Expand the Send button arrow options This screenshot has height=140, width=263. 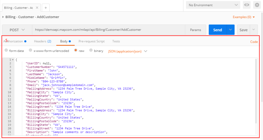pyautogui.click(x=230, y=30)
